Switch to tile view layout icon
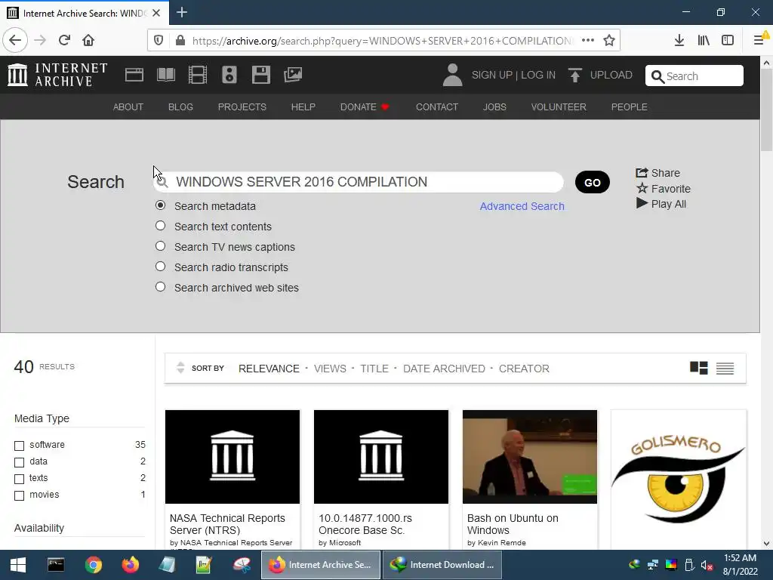The image size is (773, 580). pyautogui.click(x=698, y=368)
